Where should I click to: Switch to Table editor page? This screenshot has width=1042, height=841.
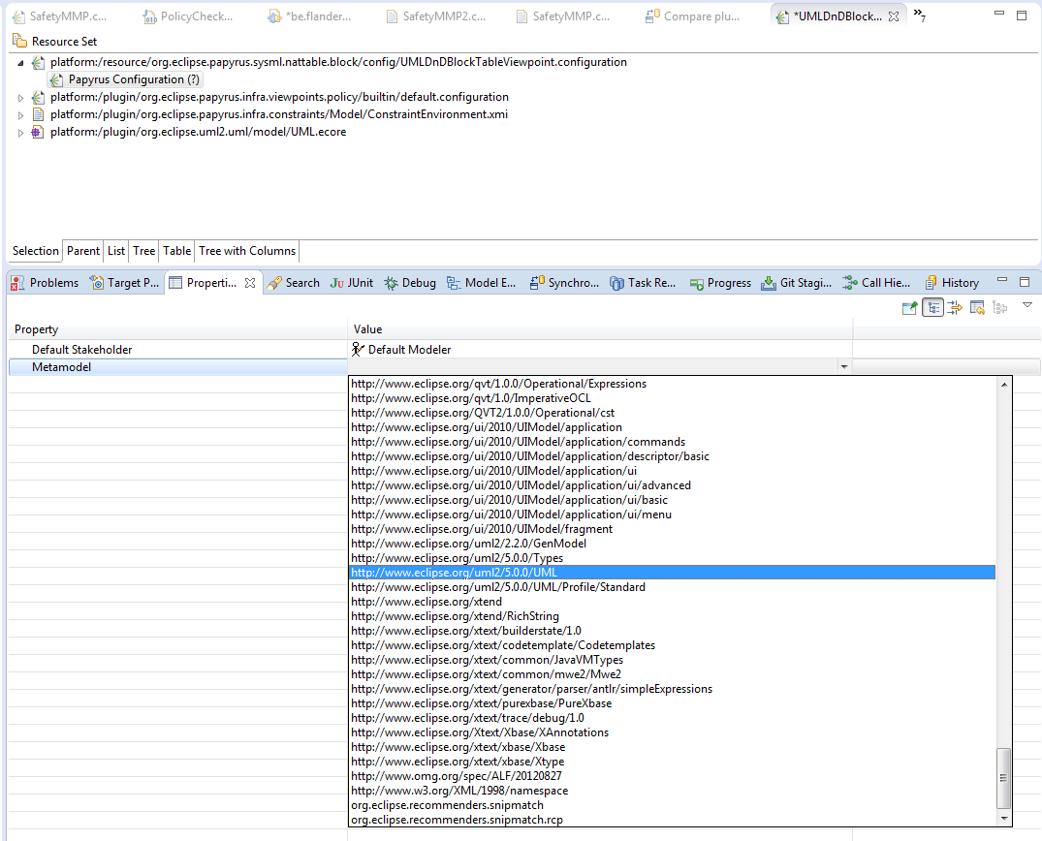click(176, 251)
